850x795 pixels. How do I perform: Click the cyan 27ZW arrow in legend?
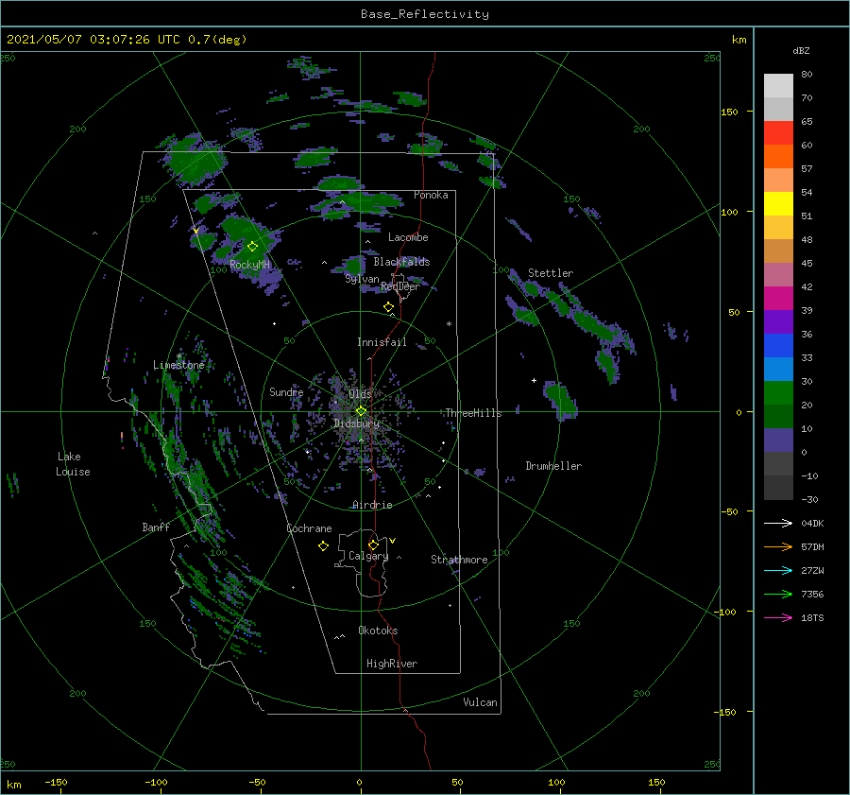coord(778,570)
